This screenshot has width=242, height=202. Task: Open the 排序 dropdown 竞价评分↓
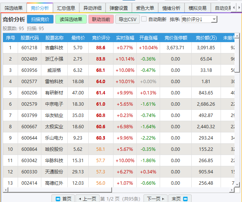(x=199, y=19)
